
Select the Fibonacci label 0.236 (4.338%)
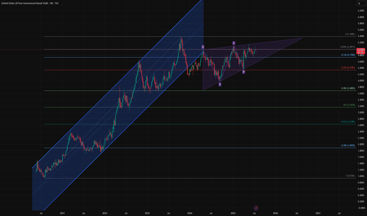348,68
